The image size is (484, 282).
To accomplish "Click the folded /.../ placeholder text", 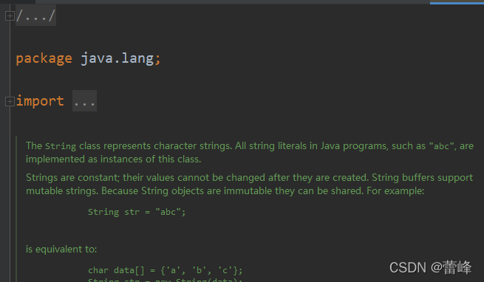I will point(35,16).
